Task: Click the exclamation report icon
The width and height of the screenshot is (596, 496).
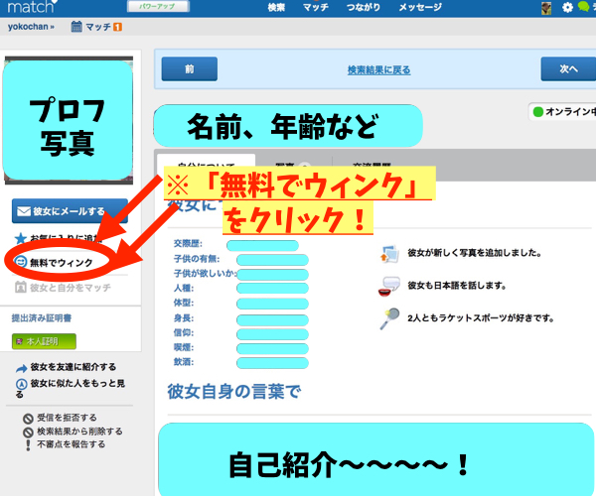Action: (x=28, y=444)
